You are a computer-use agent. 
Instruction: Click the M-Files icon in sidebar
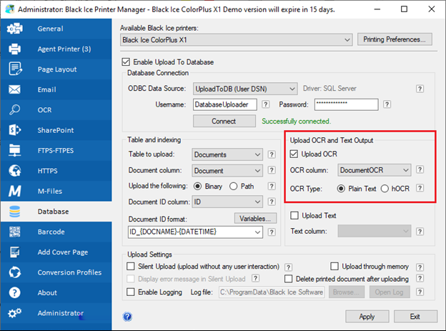(15, 192)
